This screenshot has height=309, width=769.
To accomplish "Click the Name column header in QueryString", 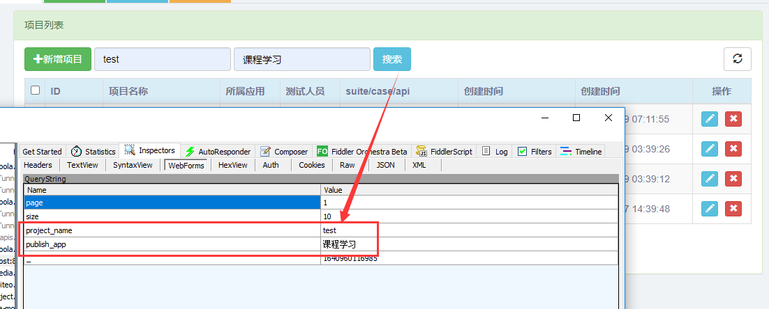I will tap(172, 190).
